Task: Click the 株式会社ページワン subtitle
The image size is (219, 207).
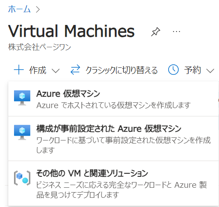Action: point(39,47)
